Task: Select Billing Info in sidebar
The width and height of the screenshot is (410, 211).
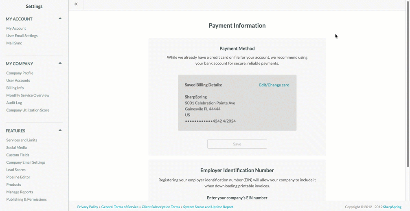Action: 15,88
